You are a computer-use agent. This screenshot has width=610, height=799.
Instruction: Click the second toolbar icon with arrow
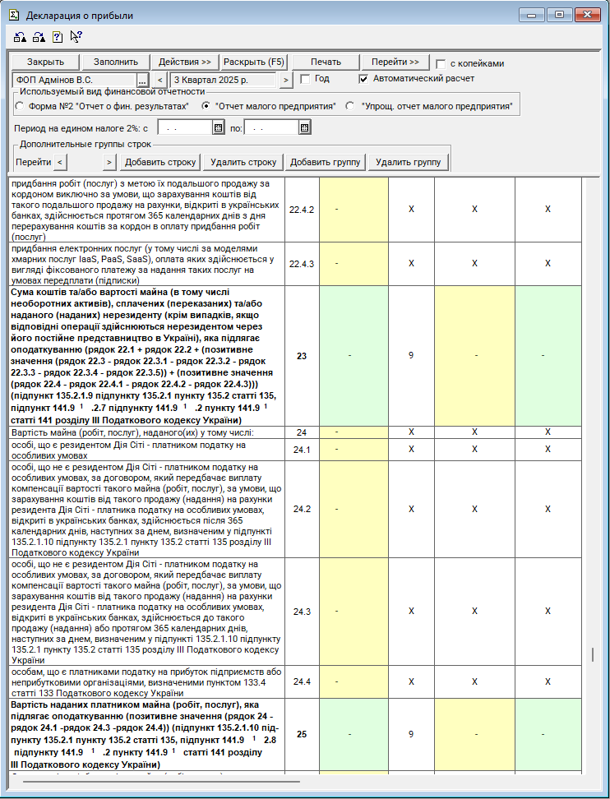38,36
